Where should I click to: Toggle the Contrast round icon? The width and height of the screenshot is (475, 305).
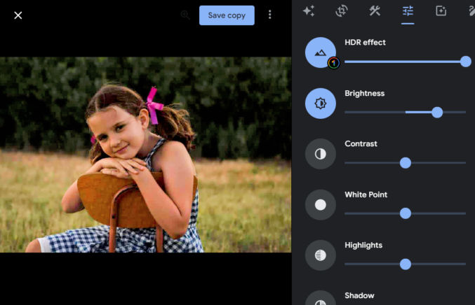(320, 154)
